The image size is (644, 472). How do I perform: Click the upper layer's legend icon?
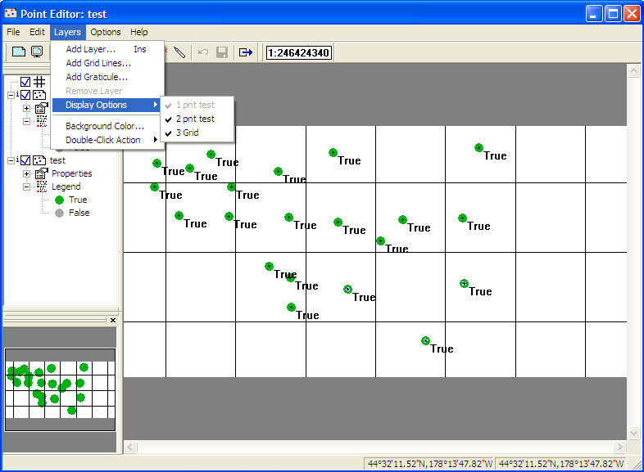click(x=42, y=121)
